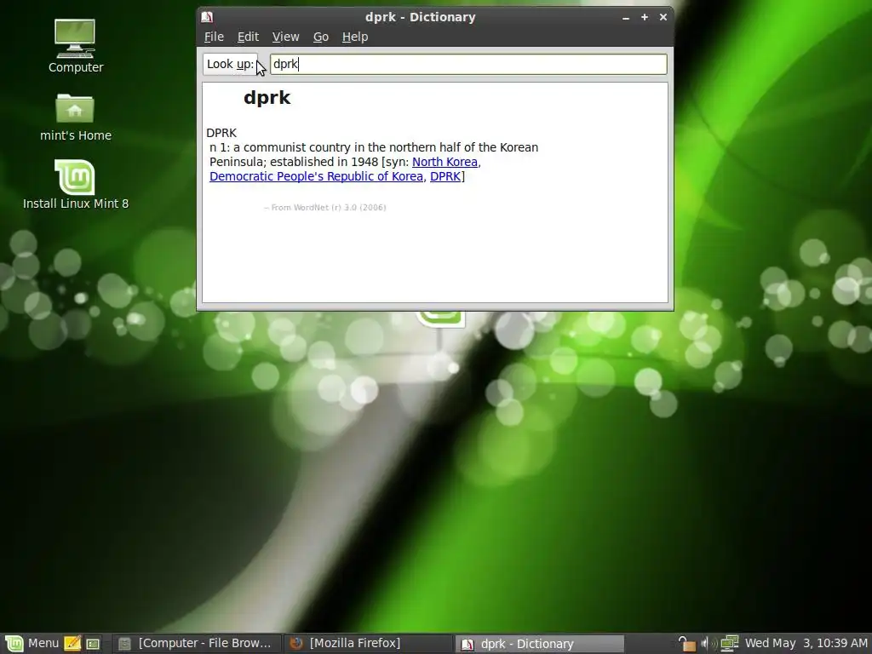Switch to Computer - File Browser task

197,644
